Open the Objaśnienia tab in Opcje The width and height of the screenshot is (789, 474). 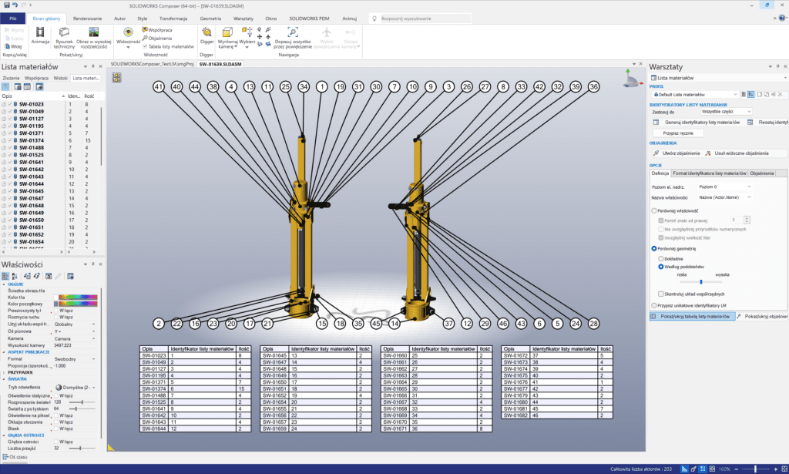tap(762, 173)
